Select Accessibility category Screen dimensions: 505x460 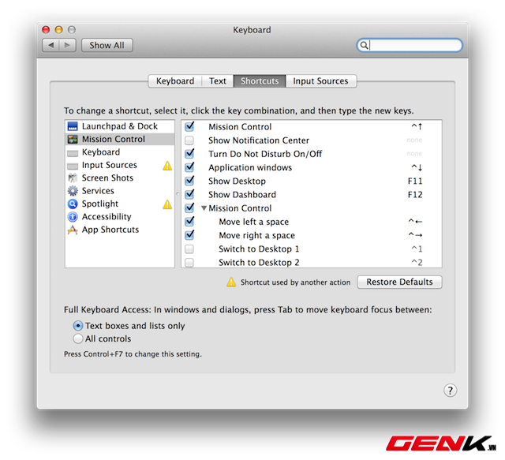click(x=120, y=217)
